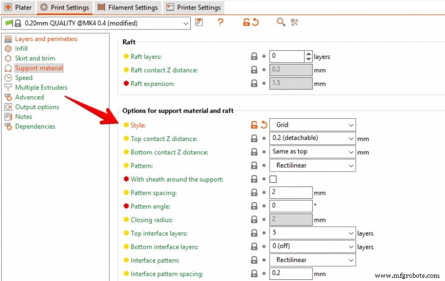Click the lock icon for With sheath around the support
Viewport: 445px width, 281px height.
(254, 179)
